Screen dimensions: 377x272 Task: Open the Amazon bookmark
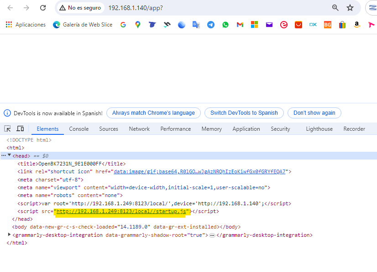pos(357,25)
